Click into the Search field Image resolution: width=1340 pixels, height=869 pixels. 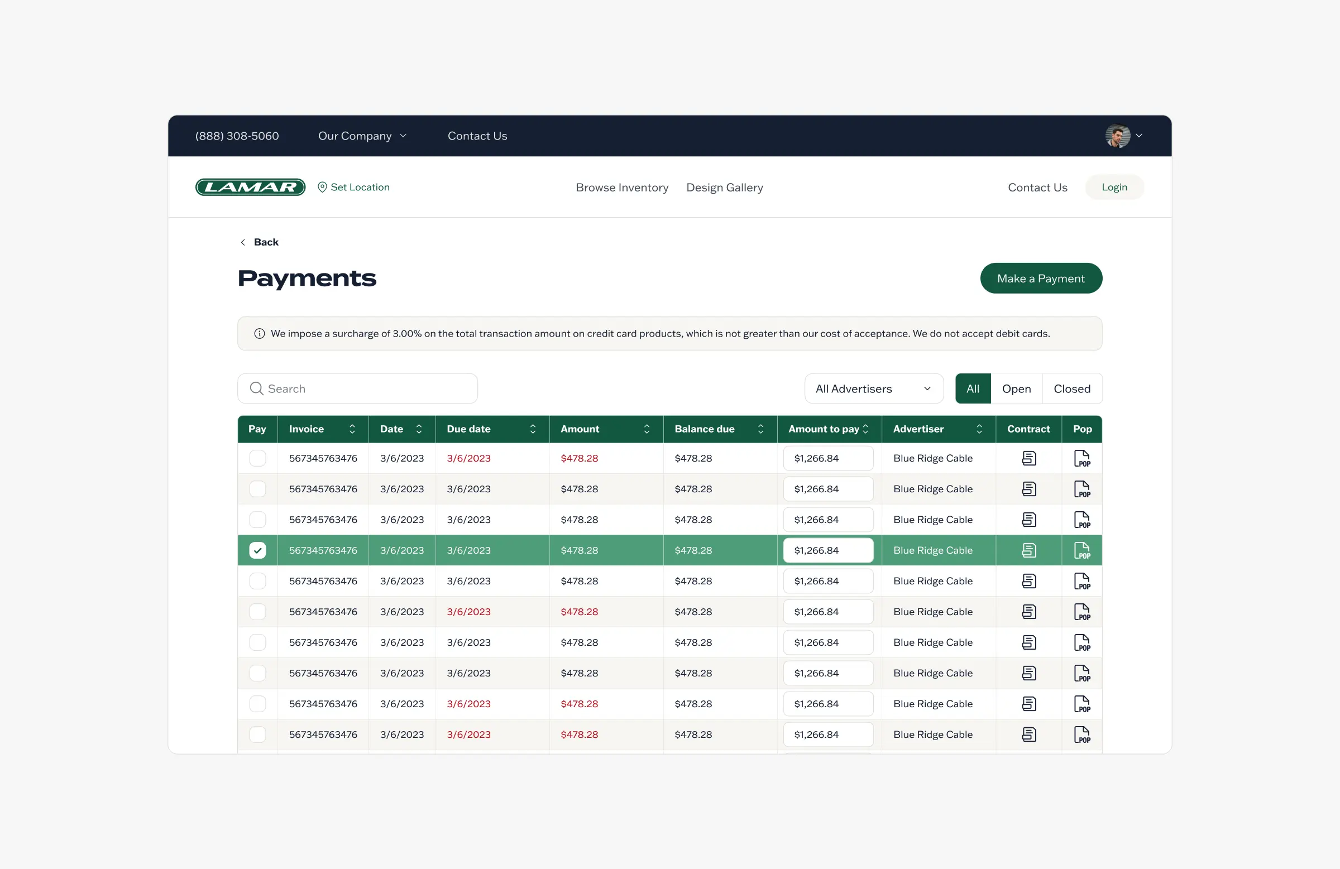366,389
